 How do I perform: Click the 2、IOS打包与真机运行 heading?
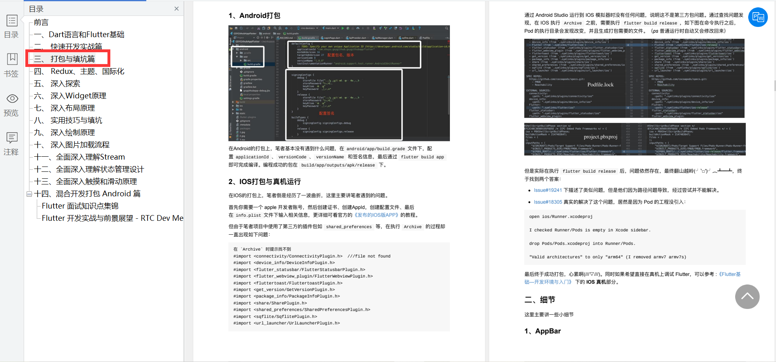click(264, 182)
